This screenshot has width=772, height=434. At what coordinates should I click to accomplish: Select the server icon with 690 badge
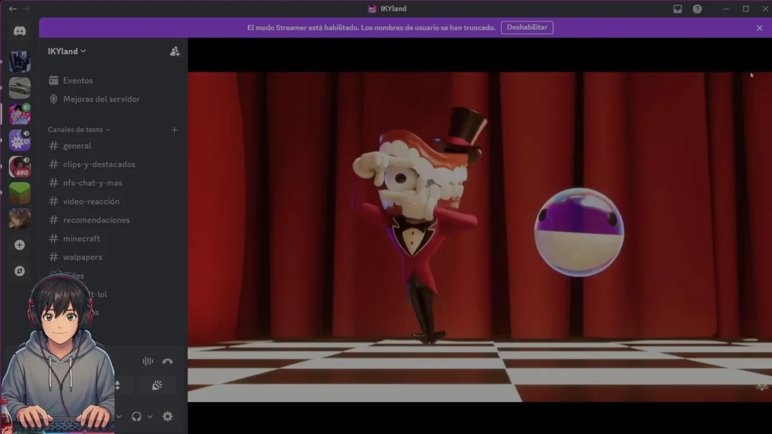tap(20, 167)
